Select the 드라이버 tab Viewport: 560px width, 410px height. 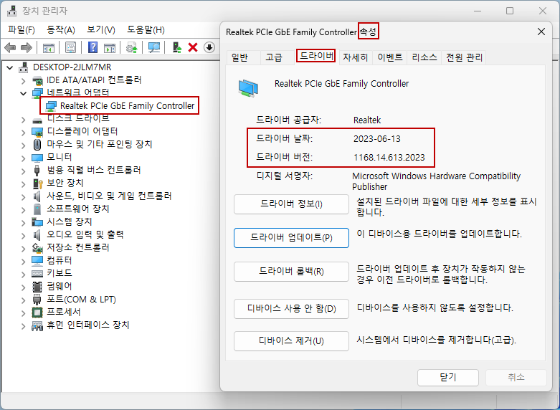point(317,56)
